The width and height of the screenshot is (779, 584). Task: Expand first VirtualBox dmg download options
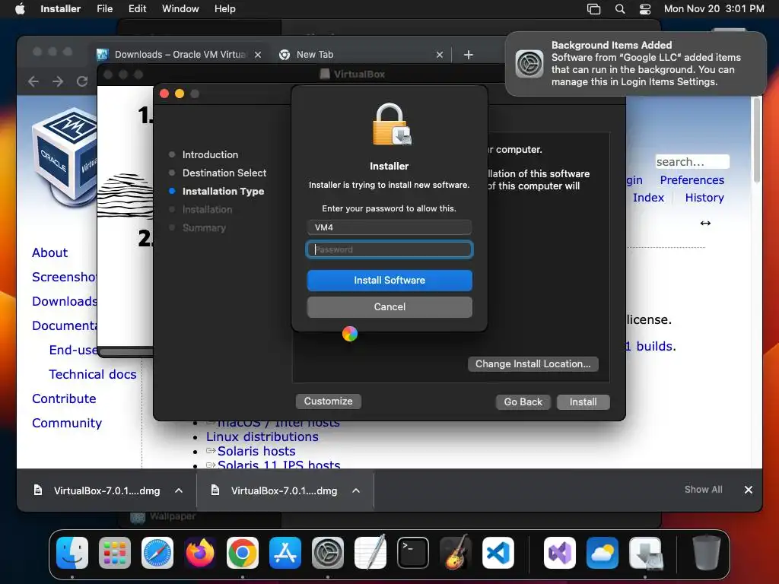point(179,490)
